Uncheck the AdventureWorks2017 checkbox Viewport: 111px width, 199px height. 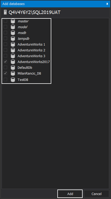[x=5, y=62]
